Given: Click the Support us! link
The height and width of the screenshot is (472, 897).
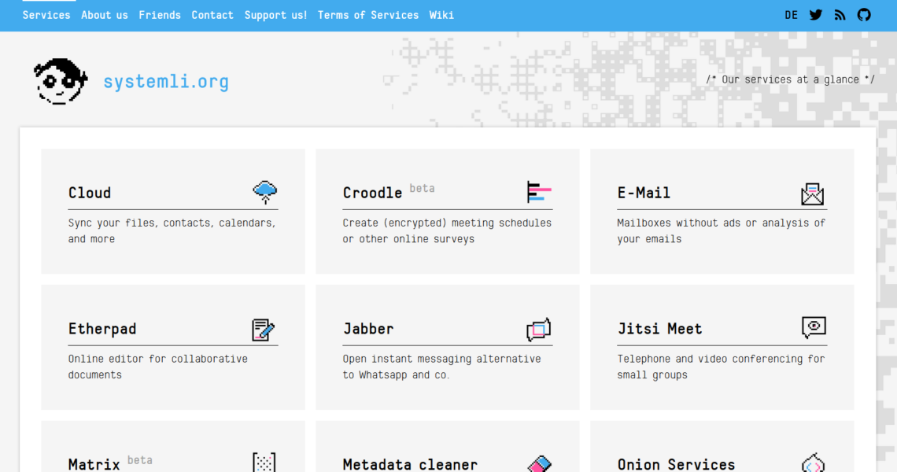Looking at the screenshot, I should (x=275, y=15).
